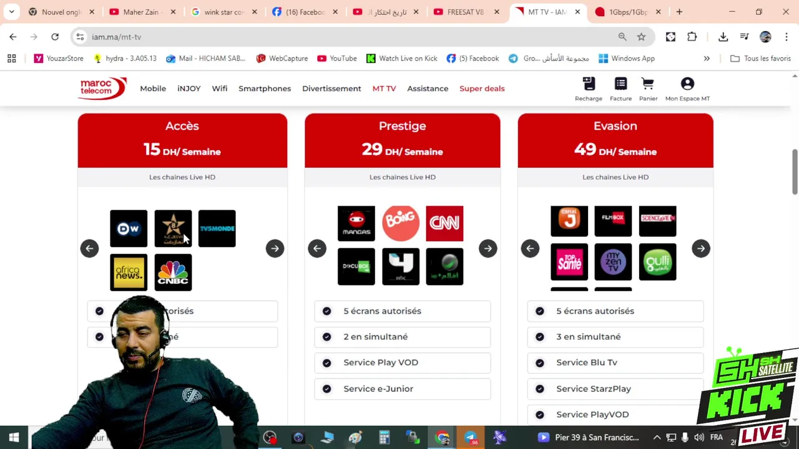Click the Service Blu Tv checkmark
The image size is (799, 449).
tap(540, 362)
